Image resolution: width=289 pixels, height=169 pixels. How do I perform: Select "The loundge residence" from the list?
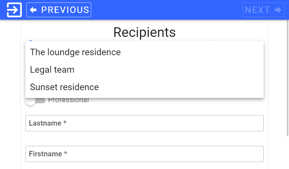(x=75, y=52)
